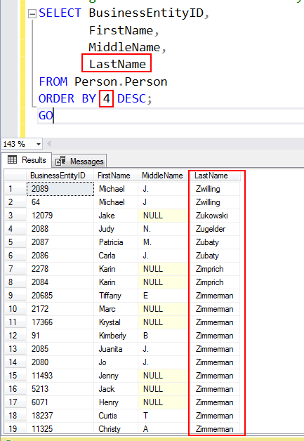
Task: Select cell with ID 18237
Action: coord(60,416)
